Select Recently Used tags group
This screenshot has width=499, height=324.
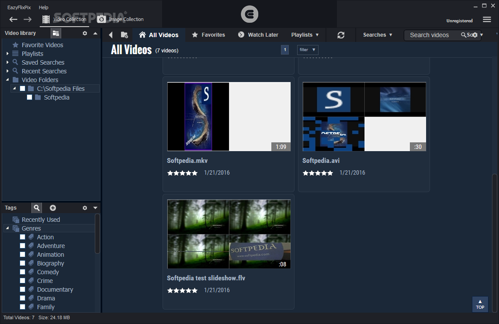point(41,219)
